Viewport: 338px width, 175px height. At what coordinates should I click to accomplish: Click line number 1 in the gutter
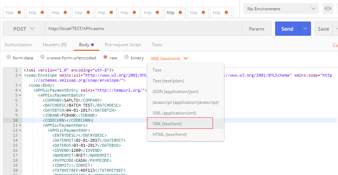click(x=17, y=70)
